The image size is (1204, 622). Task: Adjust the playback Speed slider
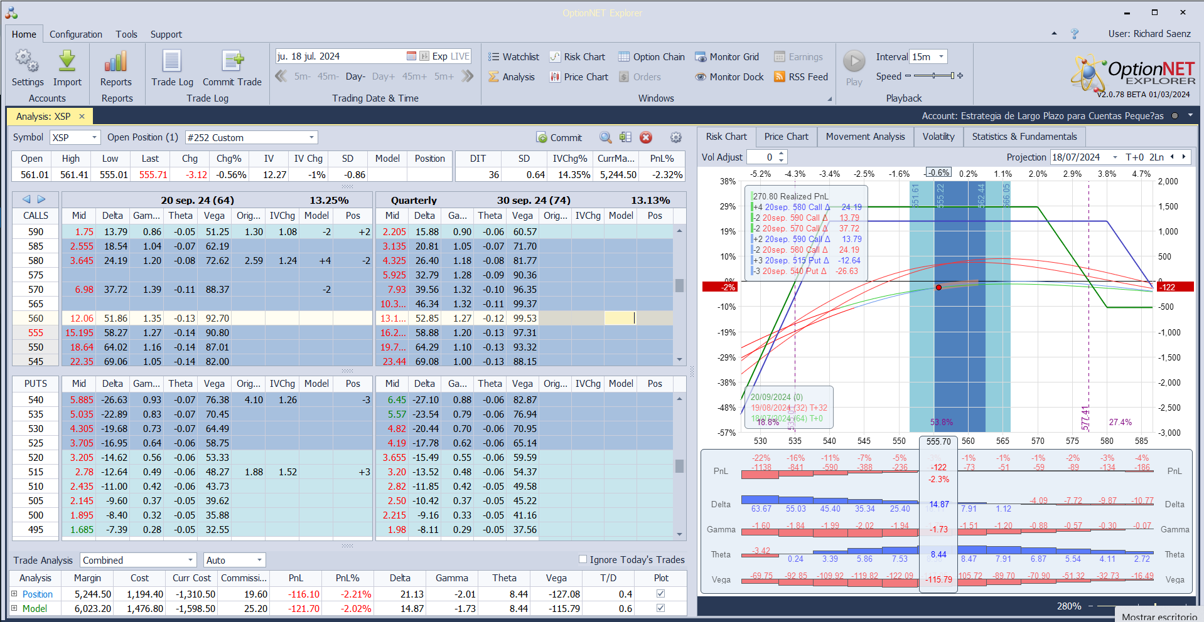[934, 76]
